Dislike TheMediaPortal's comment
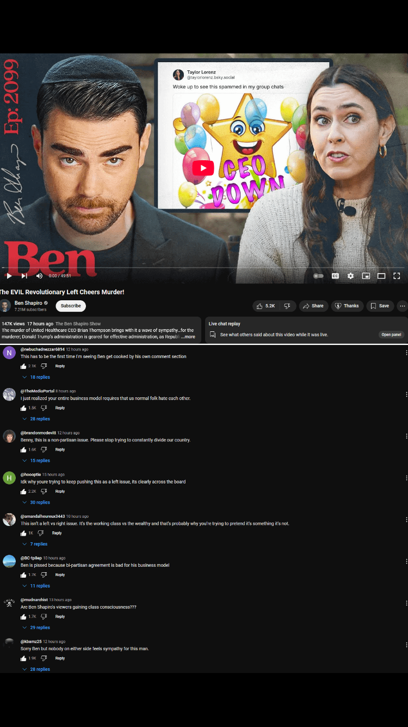Screen dimensions: 408x727 click(x=44, y=408)
